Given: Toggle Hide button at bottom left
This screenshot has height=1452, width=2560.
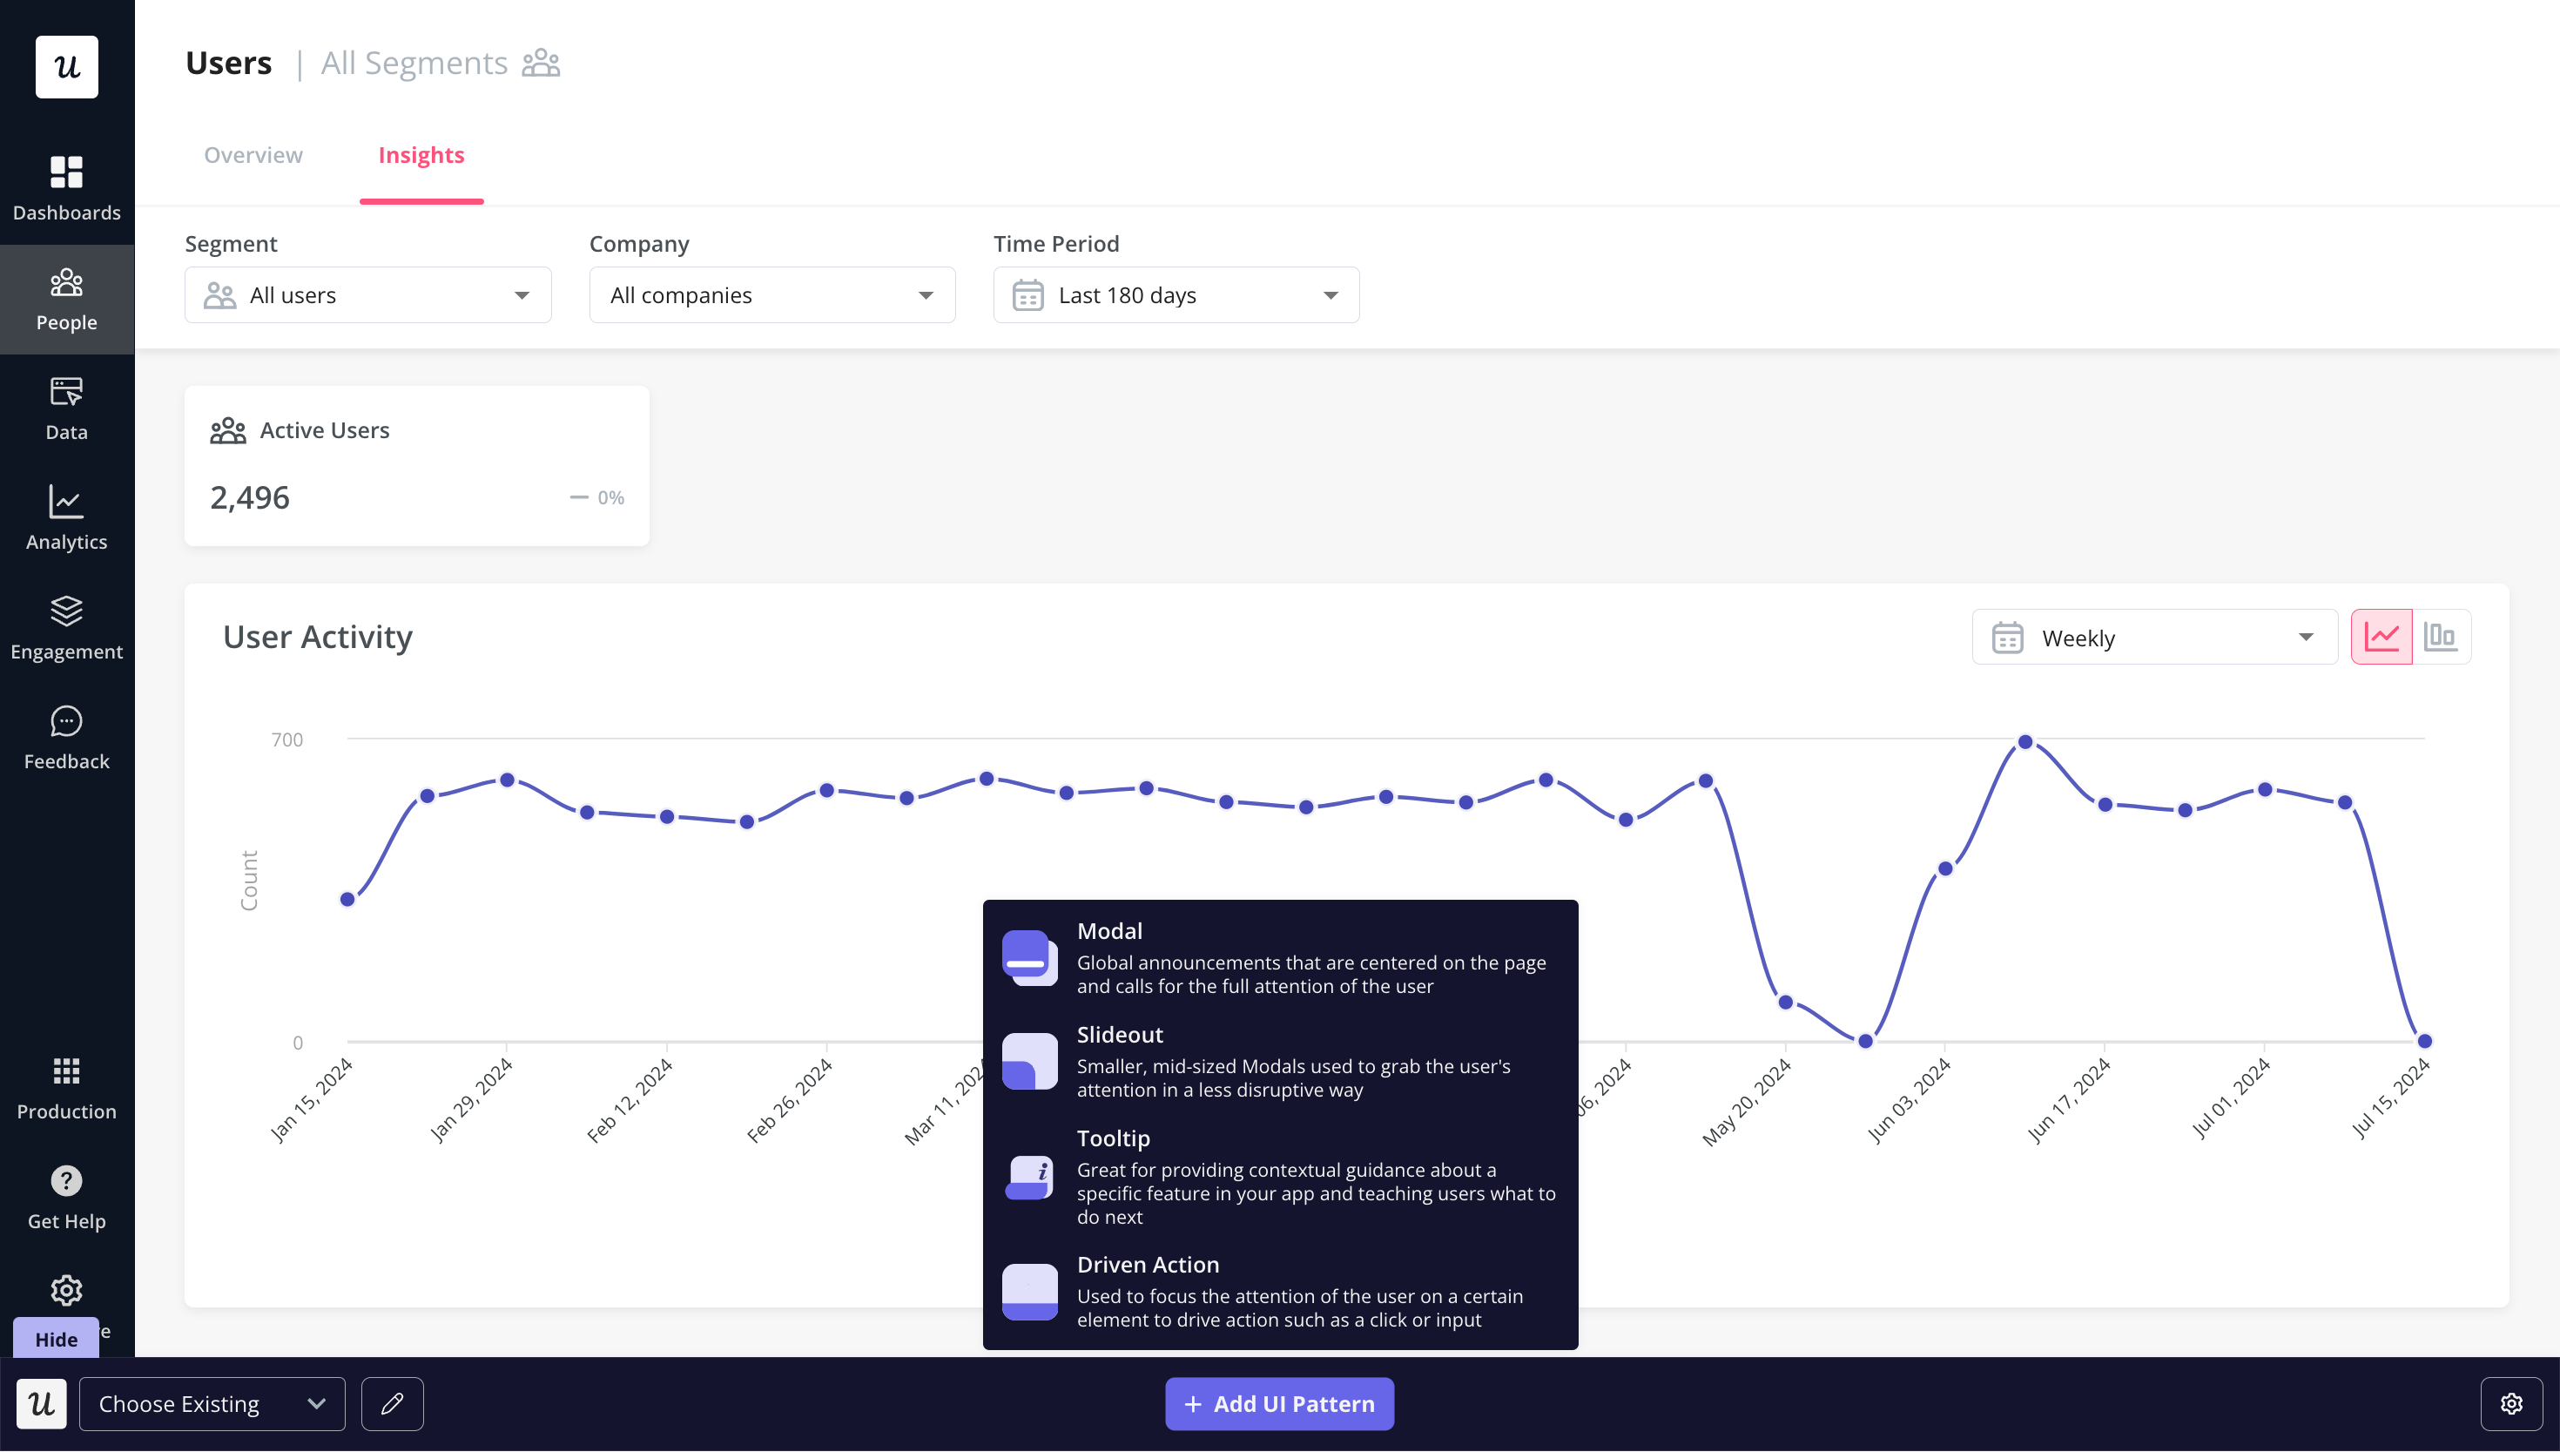Looking at the screenshot, I should 55,1338.
